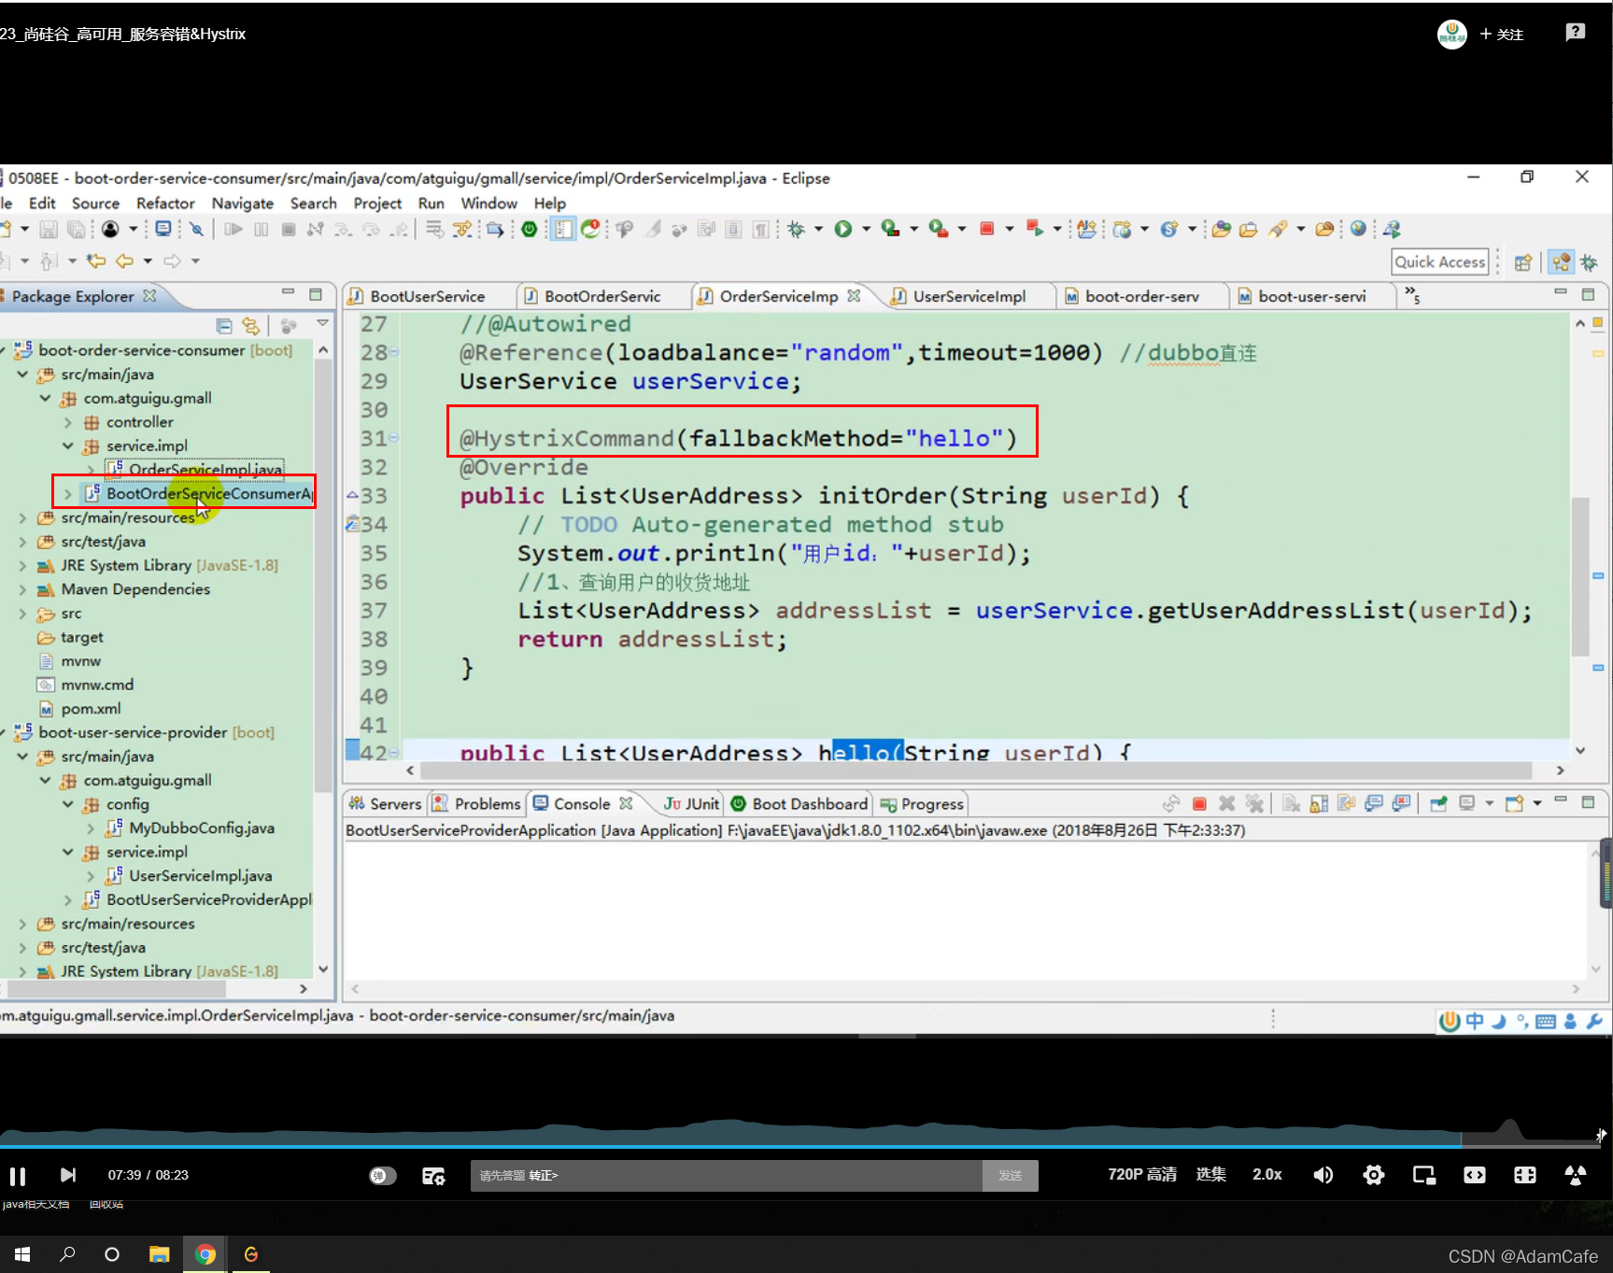Screen dimensions: 1613x1273
Task: Open the Run button dropdown arrow
Action: click(866, 229)
